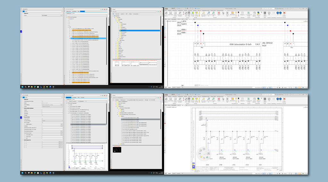The width and height of the screenshot is (328, 182).
Task: Tick the checkbox of the highlighted symbol library entry
Action: pos(121,119)
